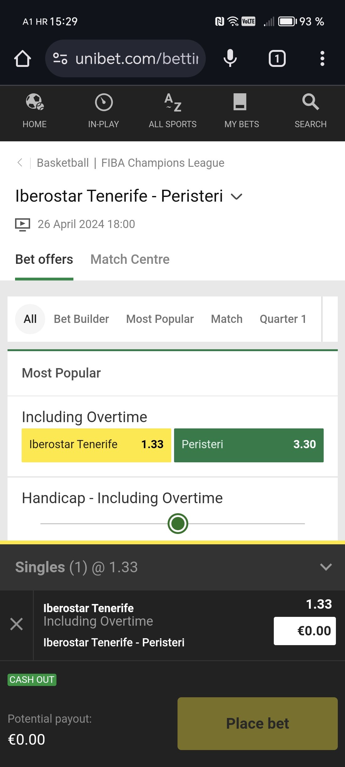Click the €0.00 stake input field
Image resolution: width=345 pixels, height=767 pixels.
pyautogui.click(x=305, y=631)
